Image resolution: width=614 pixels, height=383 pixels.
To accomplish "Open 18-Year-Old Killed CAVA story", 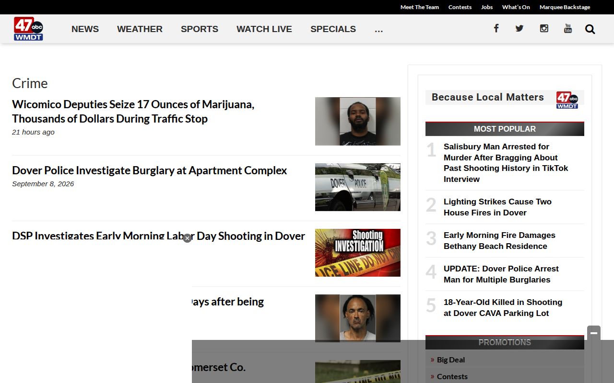I will (503, 307).
